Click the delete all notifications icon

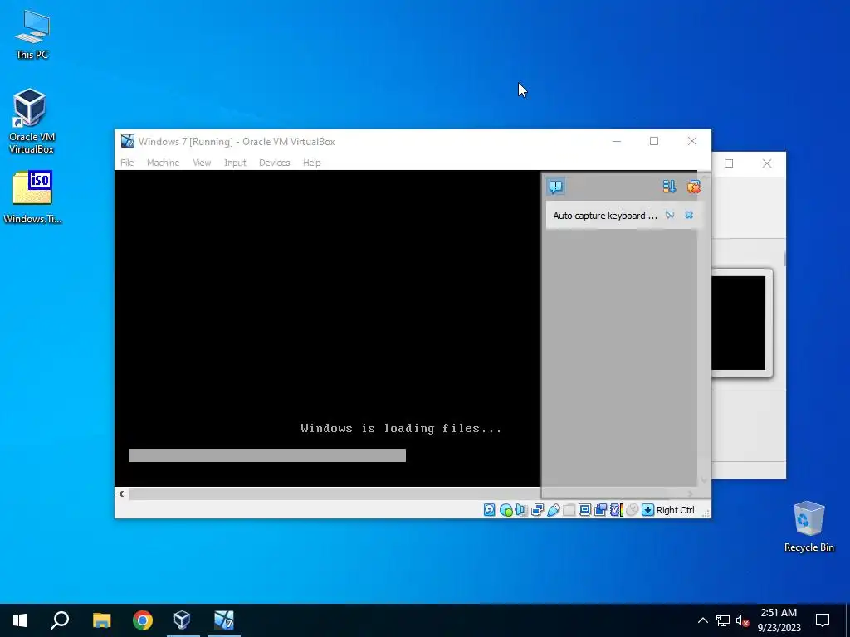[693, 187]
